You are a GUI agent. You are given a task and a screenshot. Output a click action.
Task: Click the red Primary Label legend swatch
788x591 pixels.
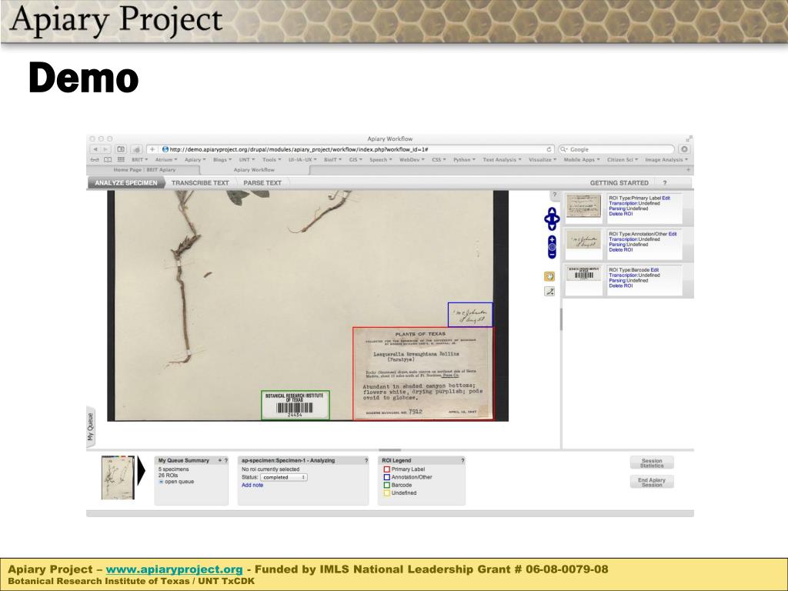(x=387, y=469)
